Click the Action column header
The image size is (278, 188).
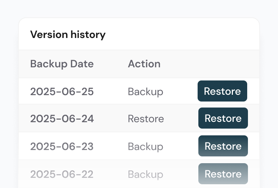(144, 64)
